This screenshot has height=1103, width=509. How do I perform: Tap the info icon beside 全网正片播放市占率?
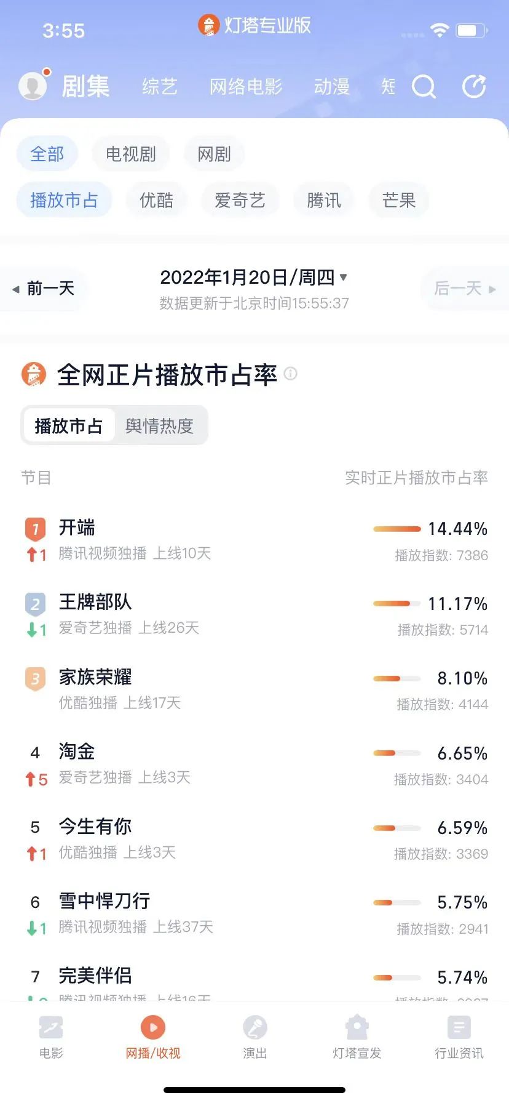tap(291, 374)
